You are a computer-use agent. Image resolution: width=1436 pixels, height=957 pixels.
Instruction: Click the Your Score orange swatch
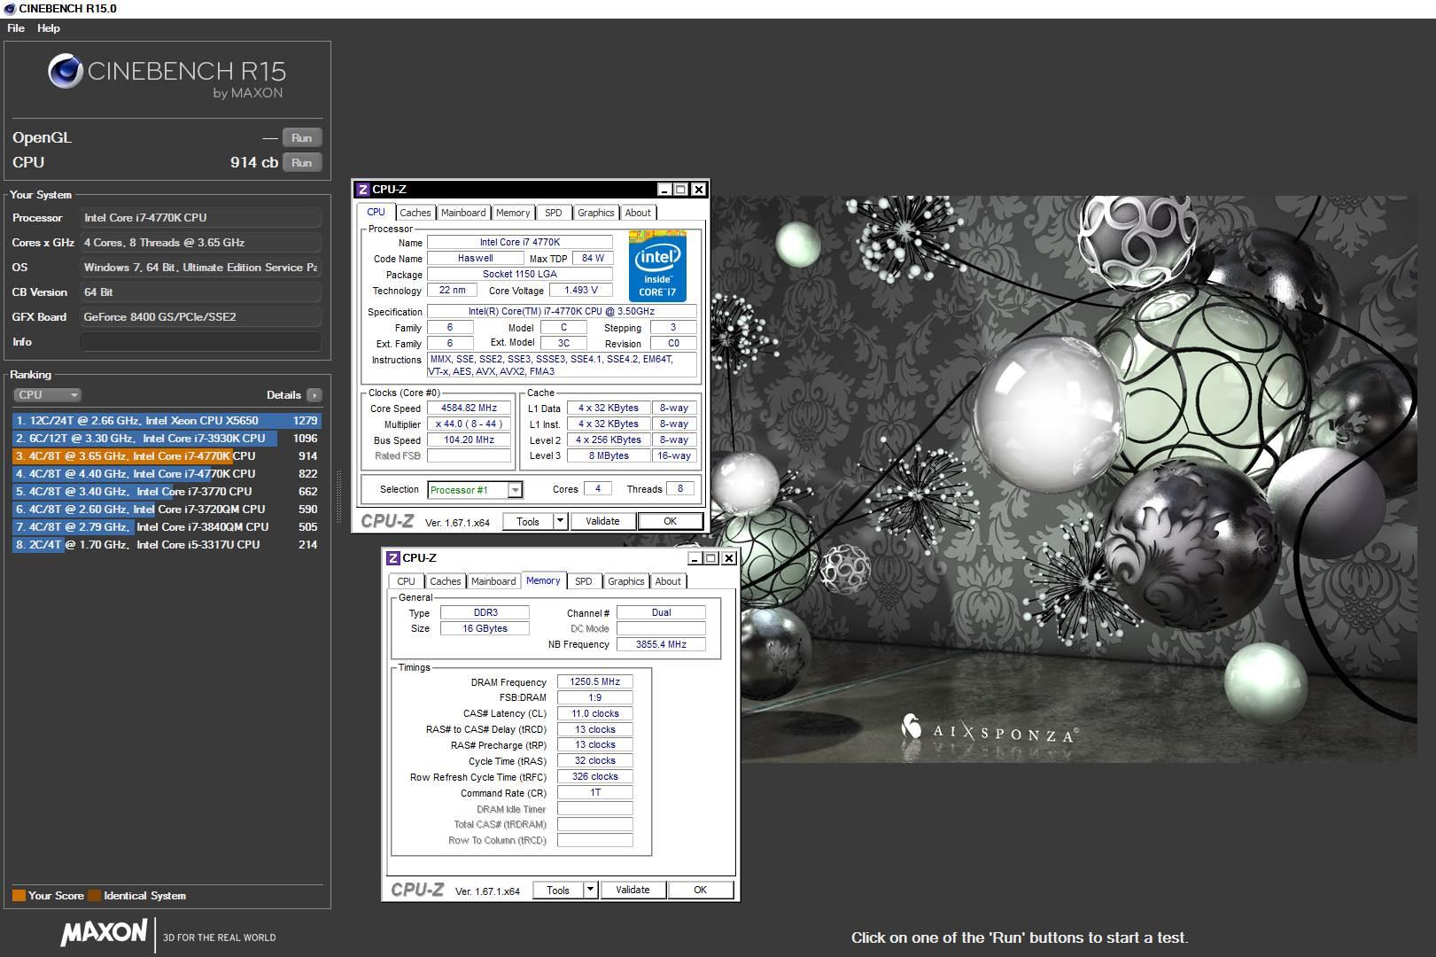(19, 896)
